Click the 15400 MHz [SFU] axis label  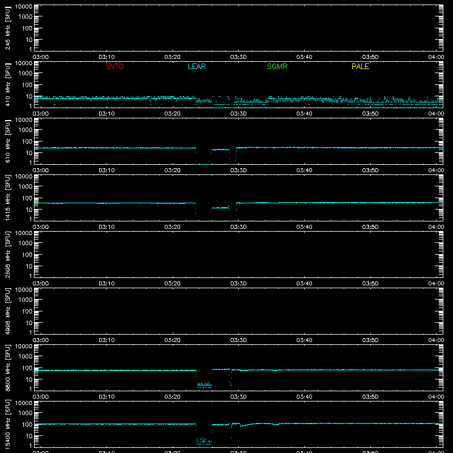click(8, 424)
